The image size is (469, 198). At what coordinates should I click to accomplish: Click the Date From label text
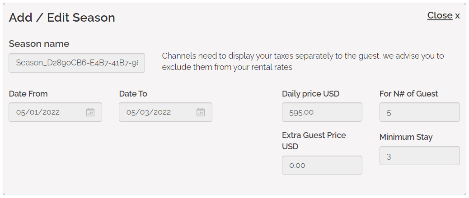pyautogui.click(x=28, y=94)
